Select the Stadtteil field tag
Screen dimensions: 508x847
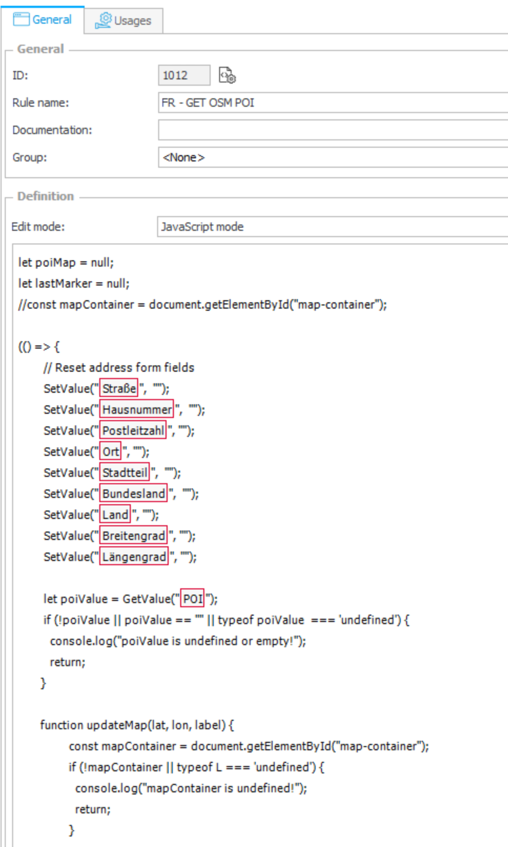click(x=125, y=473)
